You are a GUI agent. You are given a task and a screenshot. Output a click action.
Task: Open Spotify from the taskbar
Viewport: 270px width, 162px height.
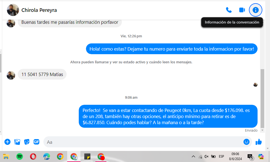(x=19, y=156)
